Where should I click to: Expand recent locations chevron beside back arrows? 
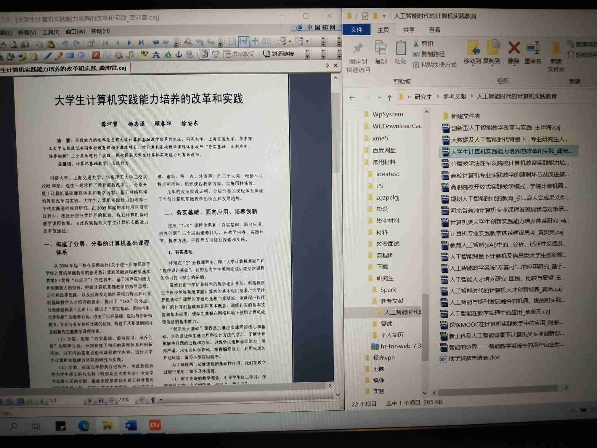tap(379, 97)
